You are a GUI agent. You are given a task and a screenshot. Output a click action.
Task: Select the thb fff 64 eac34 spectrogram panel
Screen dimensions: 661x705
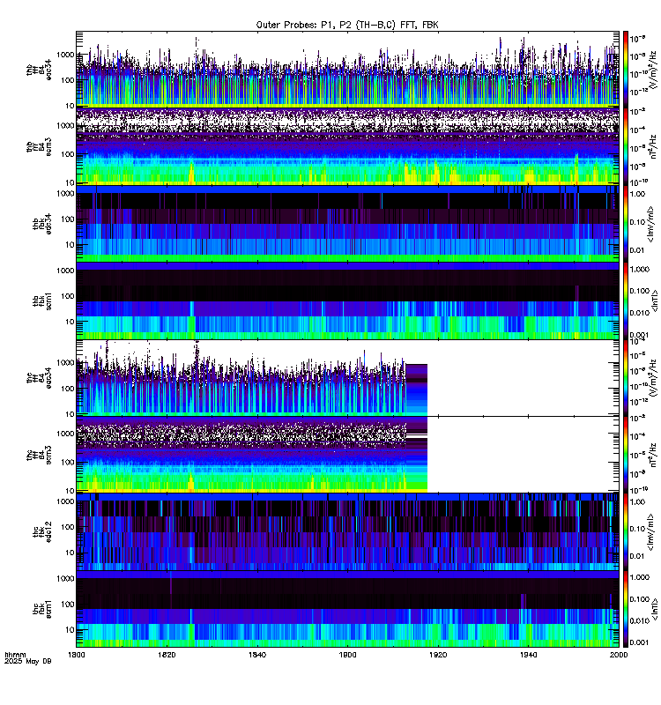tap(347, 70)
